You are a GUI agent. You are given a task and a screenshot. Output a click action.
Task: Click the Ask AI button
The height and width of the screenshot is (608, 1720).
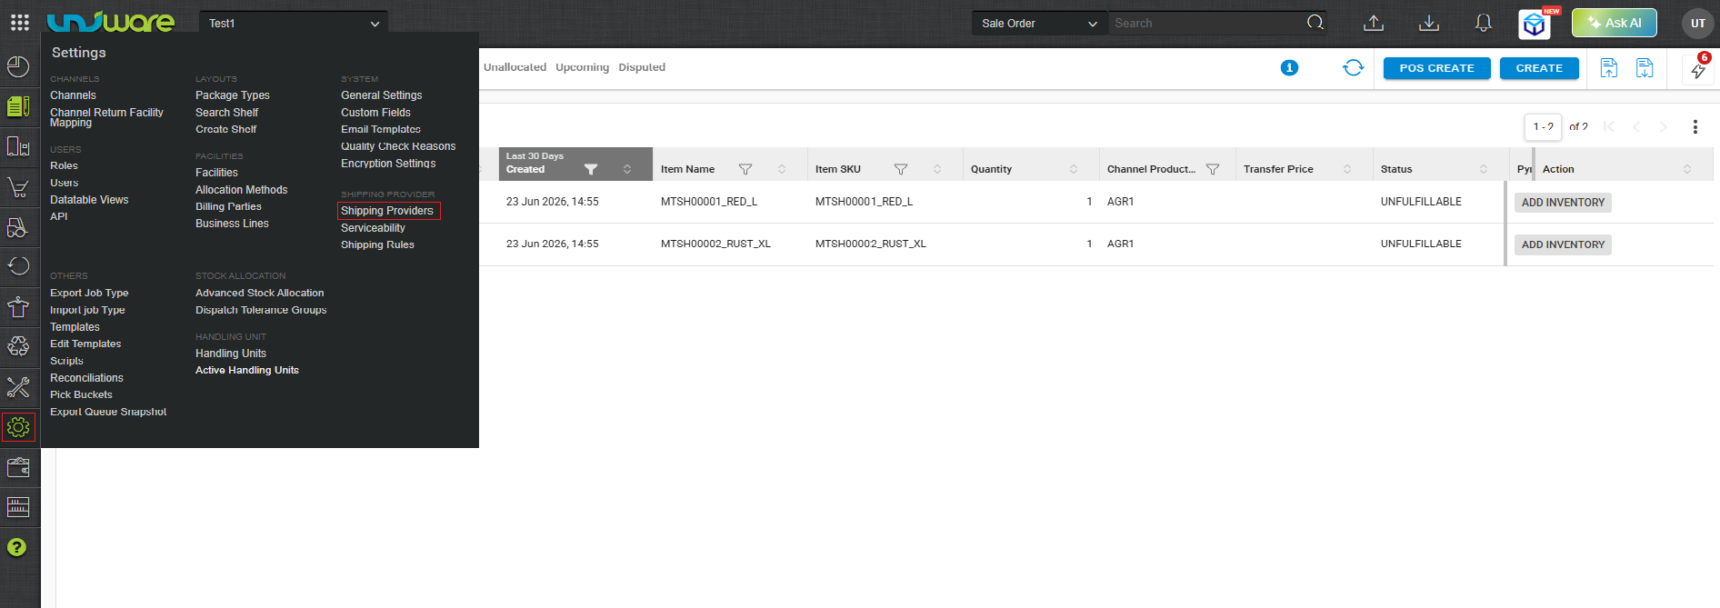point(1615,23)
